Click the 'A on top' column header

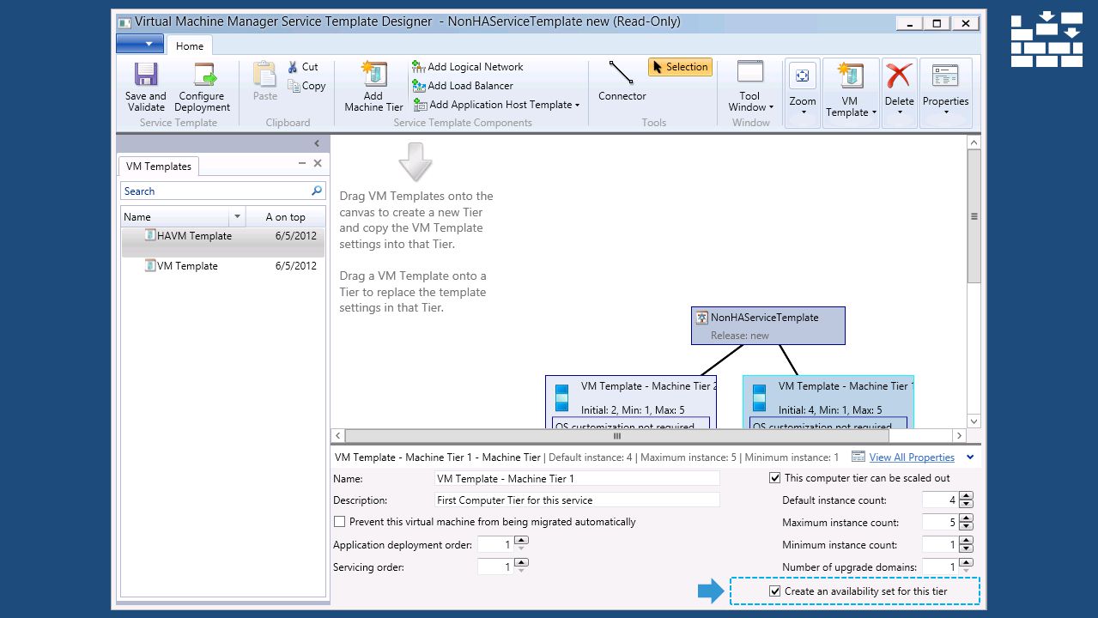tap(285, 217)
